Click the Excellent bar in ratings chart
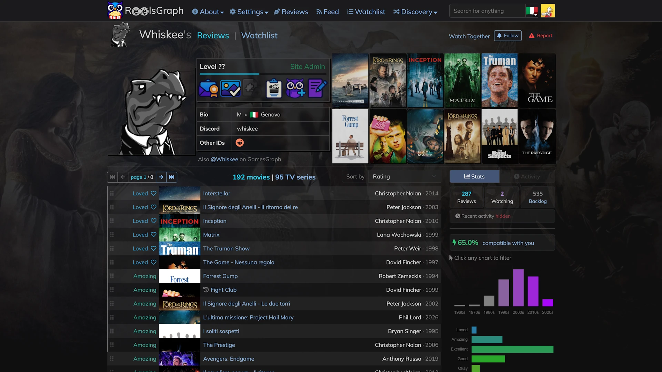This screenshot has width=662, height=372. (x=512, y=349)
